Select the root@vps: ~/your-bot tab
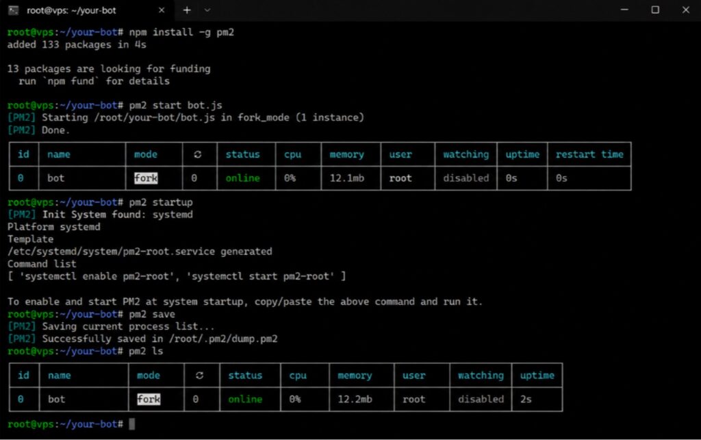This screenshot has height=440, width=701. (87, 10)
